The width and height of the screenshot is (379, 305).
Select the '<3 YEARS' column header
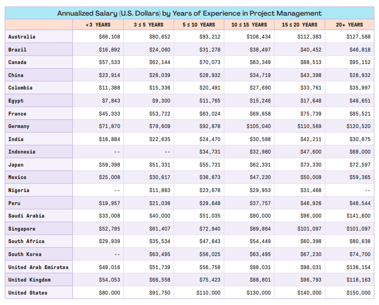(x=98, y=24)
